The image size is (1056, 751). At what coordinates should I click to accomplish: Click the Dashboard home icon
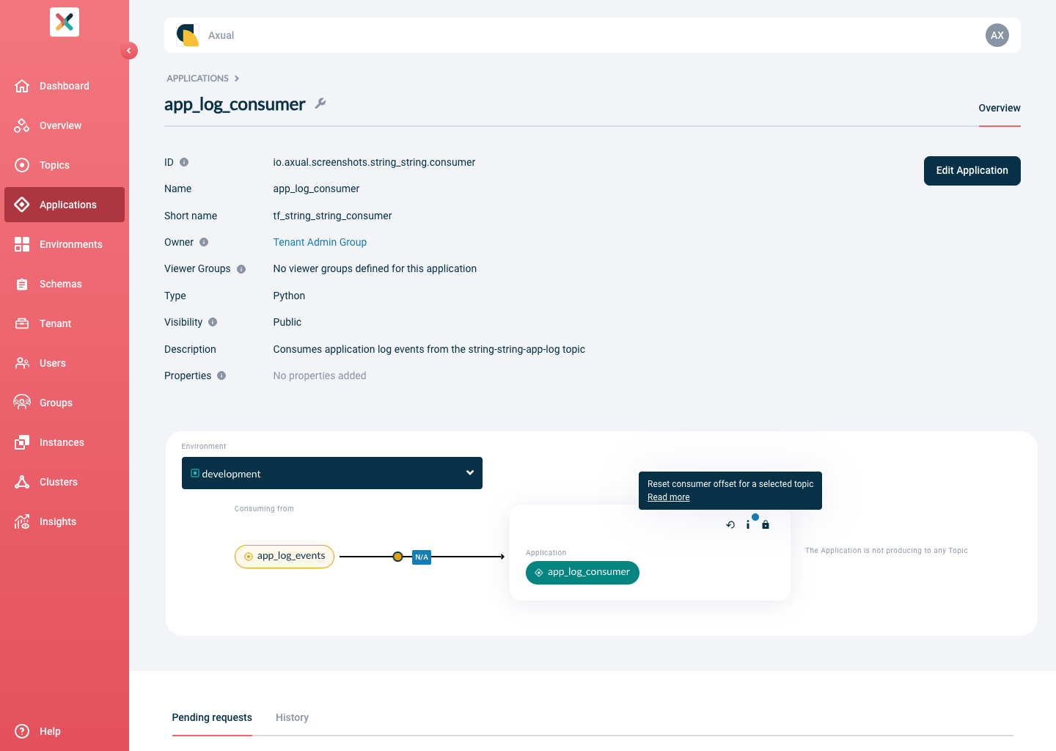click(x=22, y=86)
